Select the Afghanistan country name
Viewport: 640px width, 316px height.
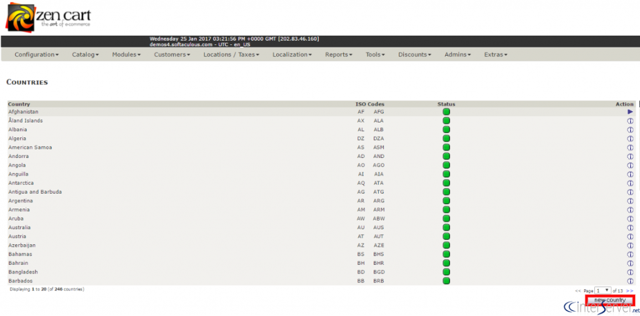point(23,112)
